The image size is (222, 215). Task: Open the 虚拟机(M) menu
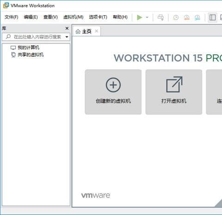[x=73, y=17]
